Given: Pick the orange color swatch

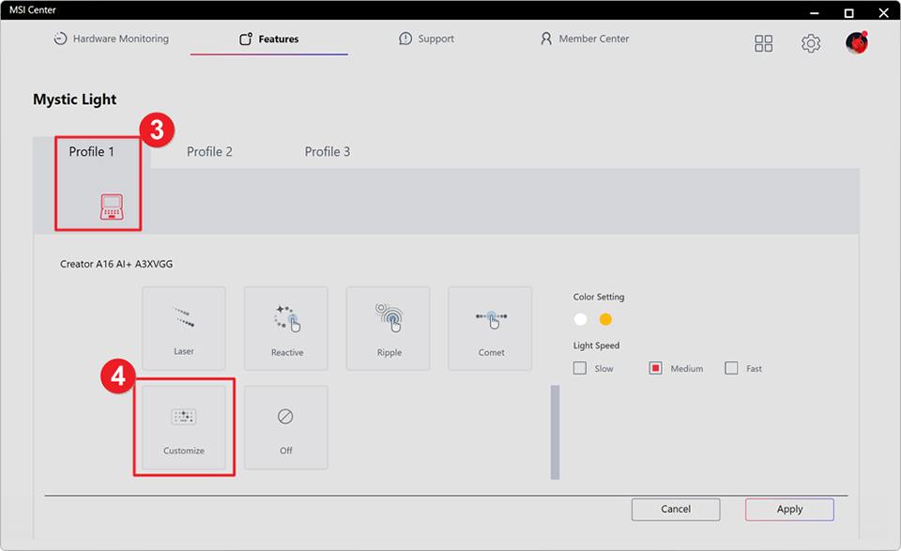Looking at the screenshot, I should [605, 319].
